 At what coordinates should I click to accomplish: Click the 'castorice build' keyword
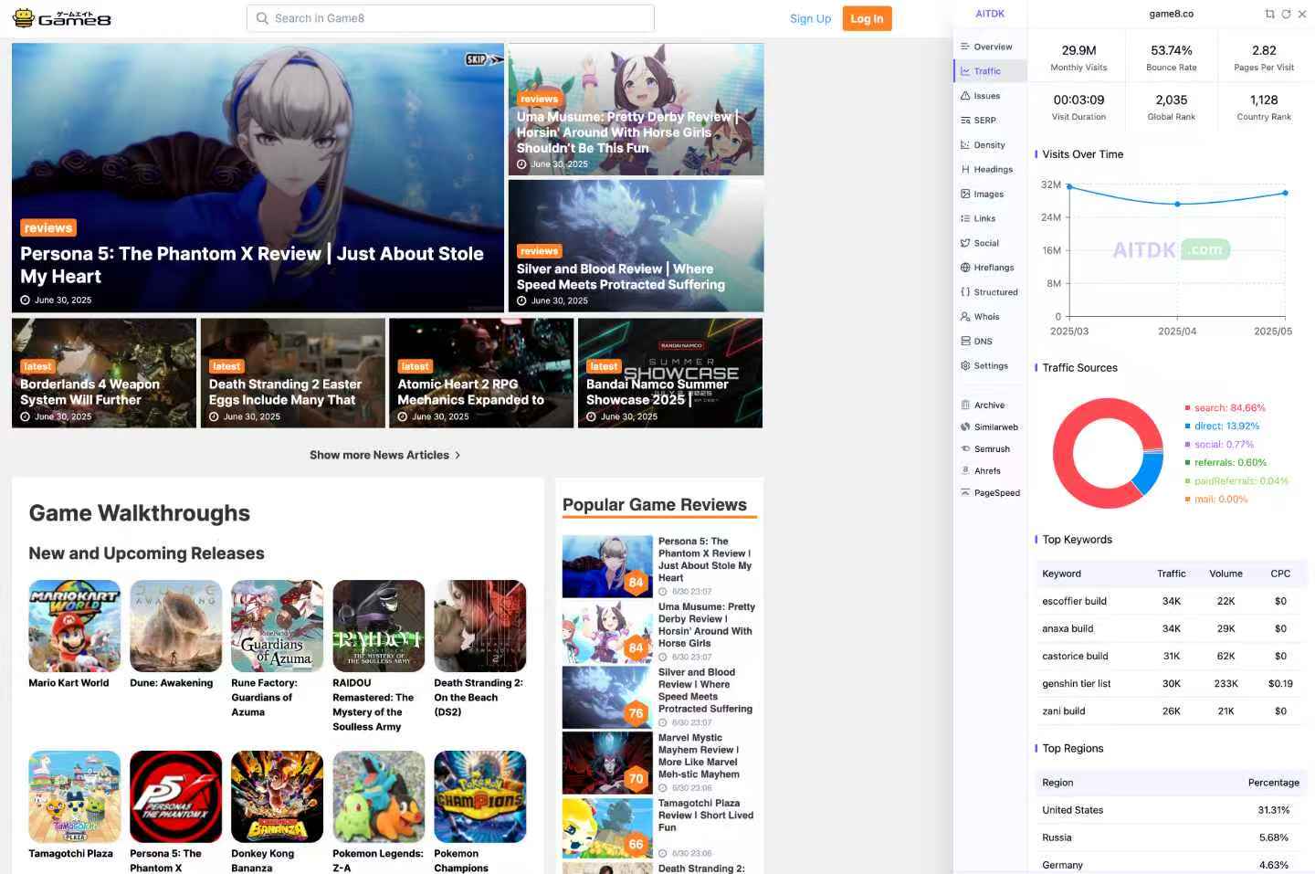tap(1075, 657)
